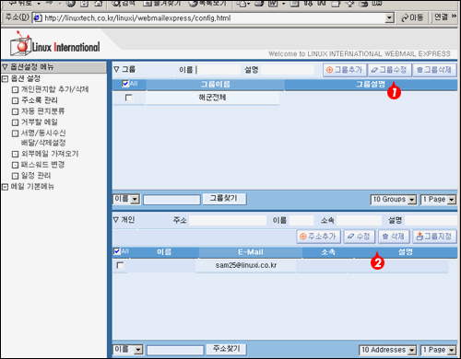The width and height of the screenshot is (461, 359).
Task: Click the 그룹삭제 (delete group) button
Action: (x=434, y=70)
